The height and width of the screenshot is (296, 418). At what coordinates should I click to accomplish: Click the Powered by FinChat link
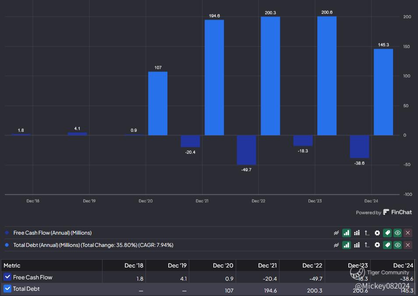(x=384, y=212)
